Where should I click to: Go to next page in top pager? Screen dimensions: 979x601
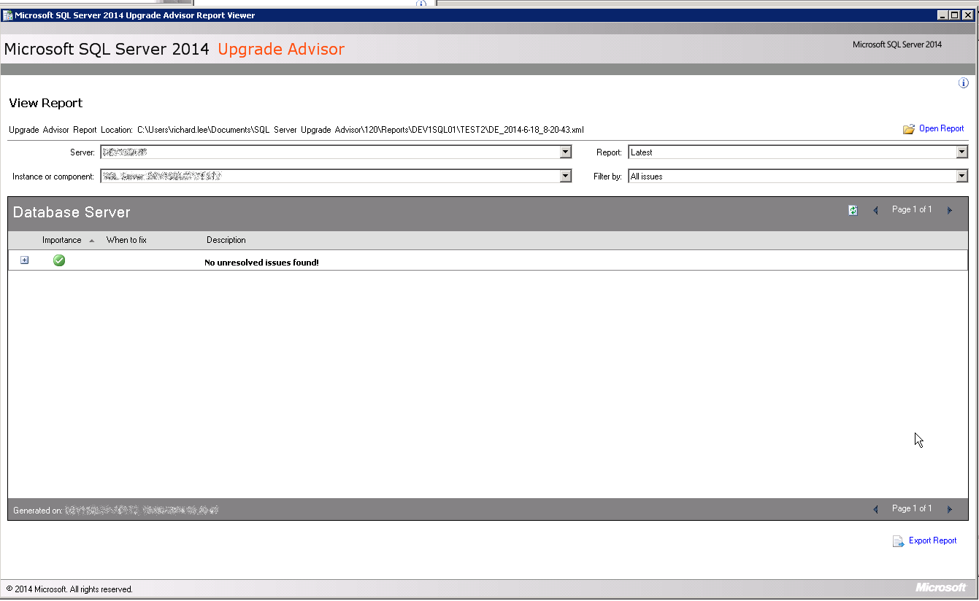pyautogui.click(x=950, y=211)
